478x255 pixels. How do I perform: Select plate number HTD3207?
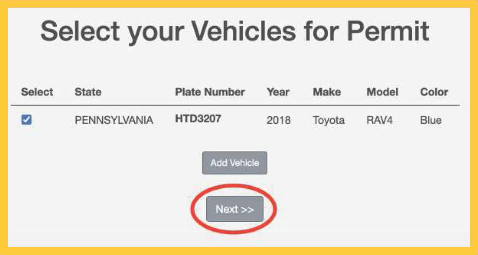[198, 119]
